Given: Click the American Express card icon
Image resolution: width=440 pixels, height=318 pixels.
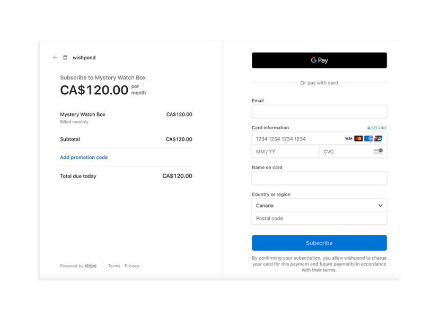Looking at the screenshot, I should point(368,139).
